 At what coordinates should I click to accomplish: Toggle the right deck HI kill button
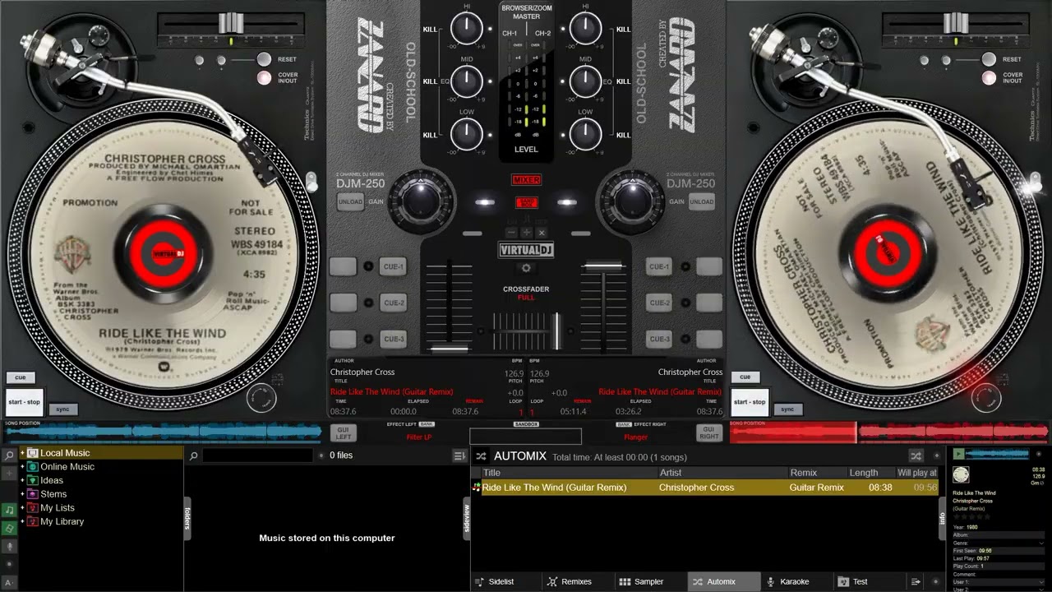623,29
